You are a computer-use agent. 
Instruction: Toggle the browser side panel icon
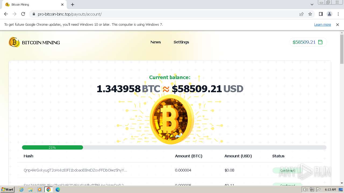point(321,14)
